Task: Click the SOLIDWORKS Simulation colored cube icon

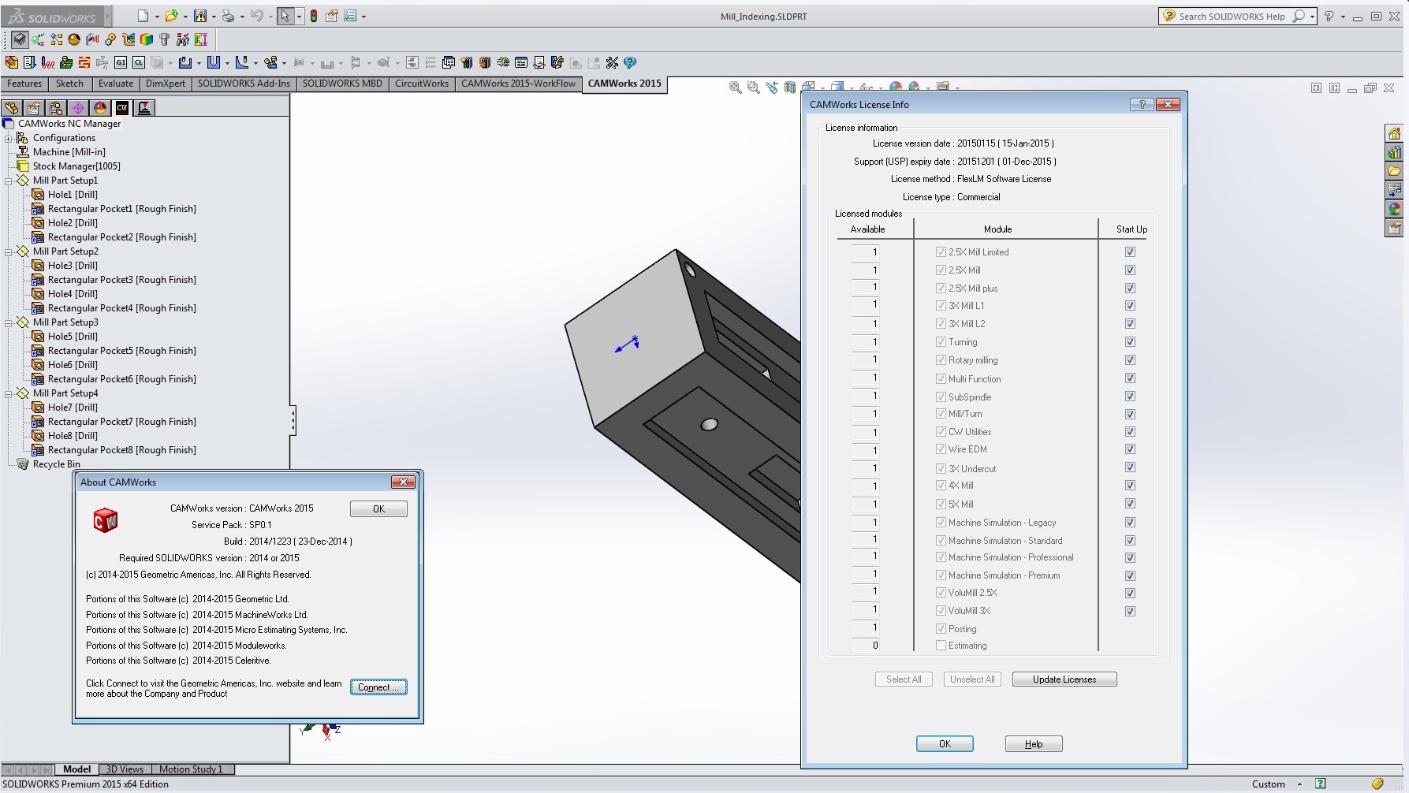Action: (x=146, y=39)
